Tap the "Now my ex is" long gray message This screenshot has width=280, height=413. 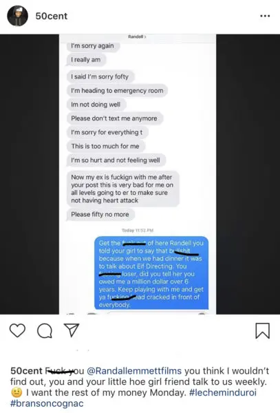pyautogui.click(x=122, y=189)
